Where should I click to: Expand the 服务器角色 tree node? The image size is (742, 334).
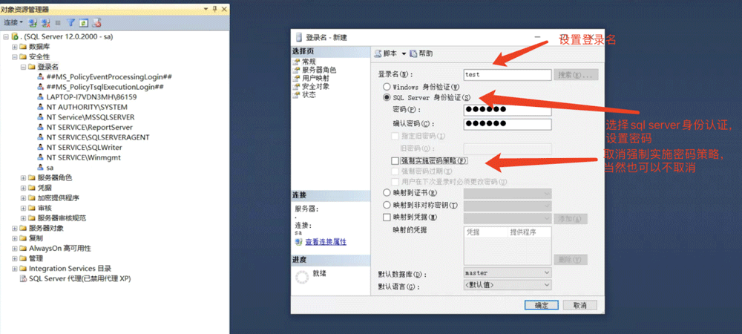coord(23,178)
